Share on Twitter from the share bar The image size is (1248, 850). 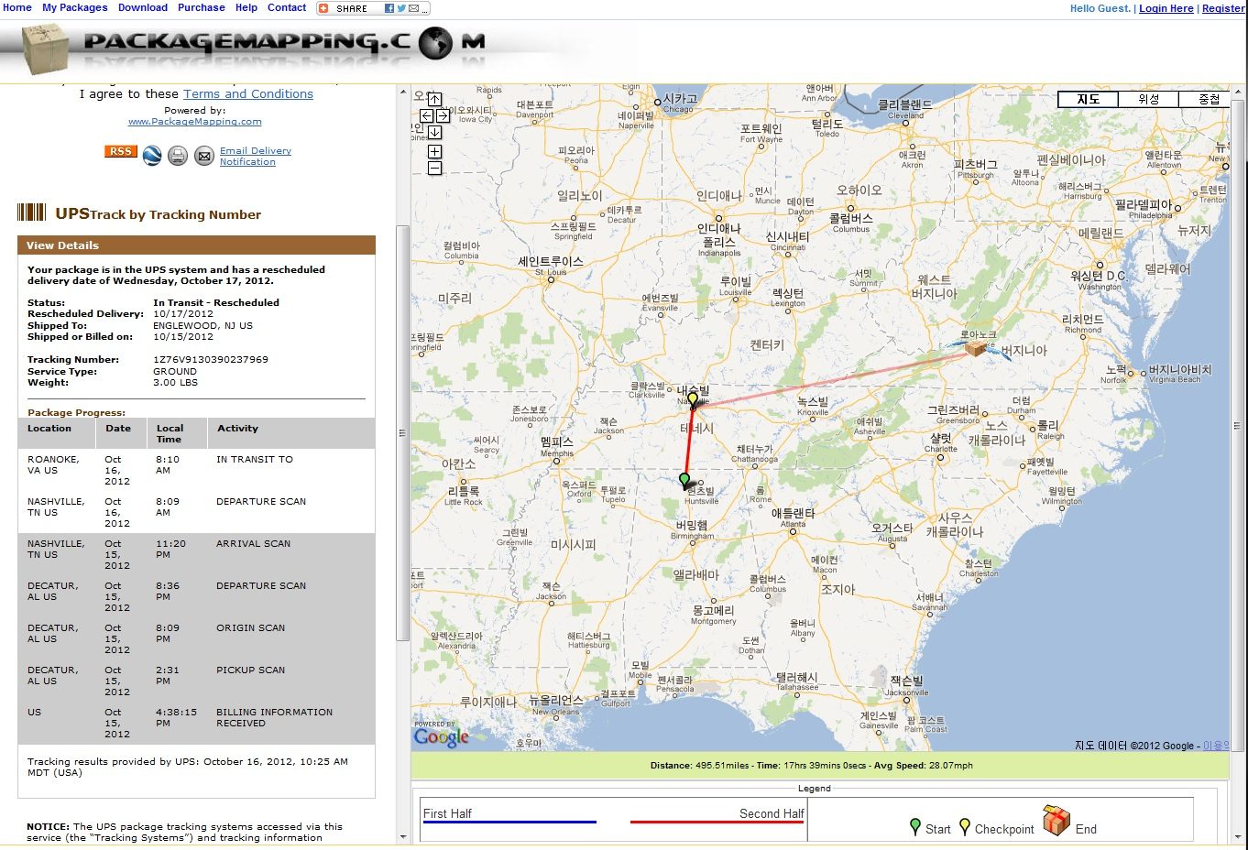tap(401, 8)
